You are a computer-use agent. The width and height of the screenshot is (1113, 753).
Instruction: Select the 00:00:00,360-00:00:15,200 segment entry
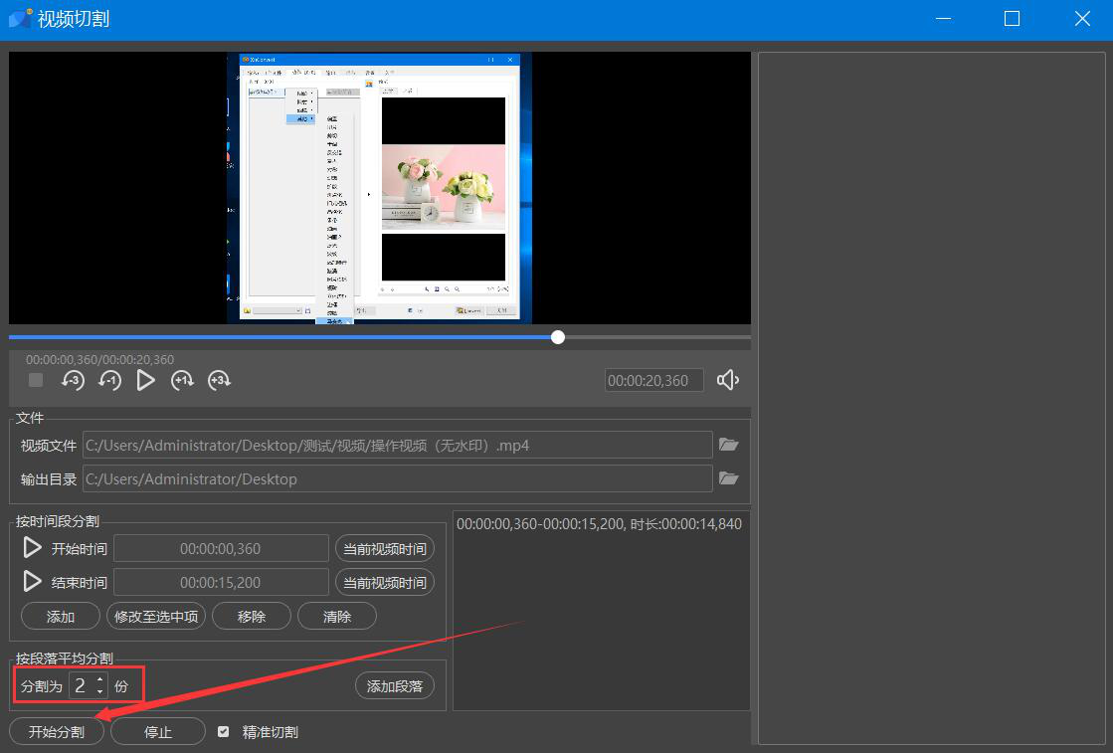point(599,524)
